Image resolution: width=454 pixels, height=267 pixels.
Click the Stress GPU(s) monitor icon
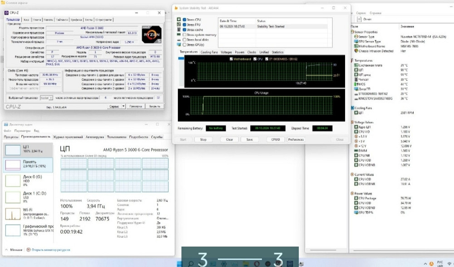click(x=178, y=45)
